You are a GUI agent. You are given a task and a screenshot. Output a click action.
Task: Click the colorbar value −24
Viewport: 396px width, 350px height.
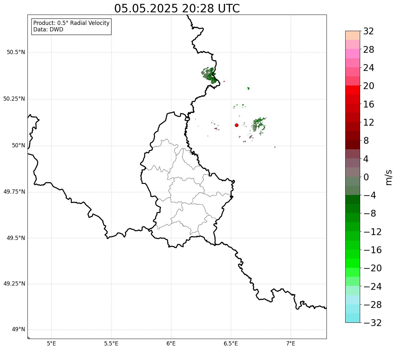coord(372,287)
